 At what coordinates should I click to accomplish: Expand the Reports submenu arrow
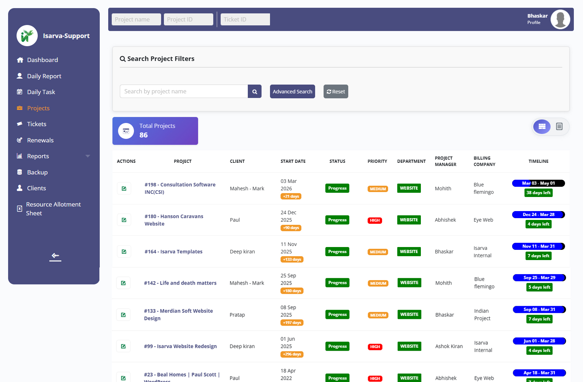88,156
